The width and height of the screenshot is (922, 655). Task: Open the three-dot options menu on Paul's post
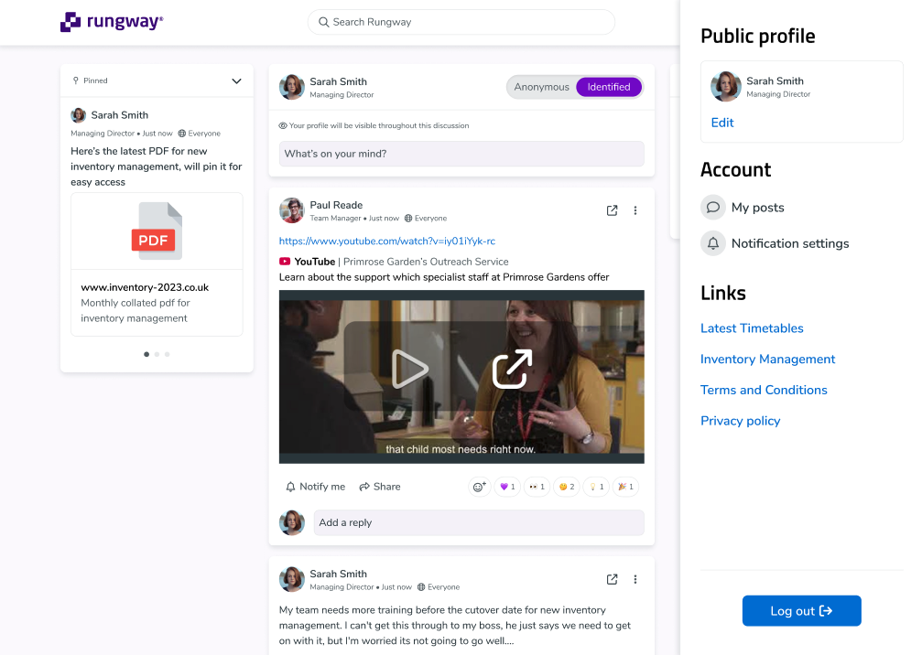coord(635,209)
